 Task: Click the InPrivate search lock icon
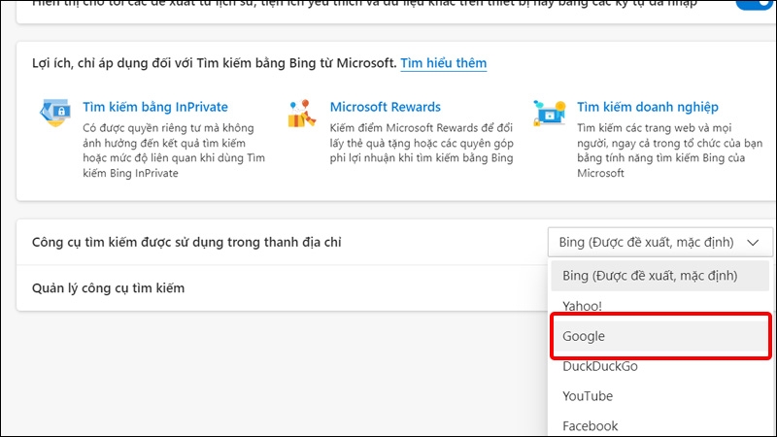[x=55, y=113]
